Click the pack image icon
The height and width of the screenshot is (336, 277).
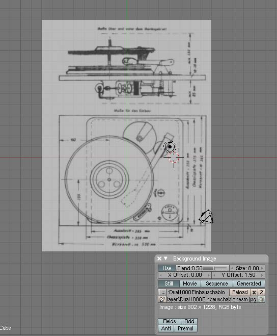(x=261, y=299)
